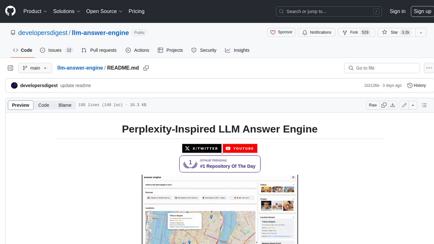Viewport: 434px width, 244px height.
Task: Open the 'update readme' commit message
Action: tap(76, 86)
